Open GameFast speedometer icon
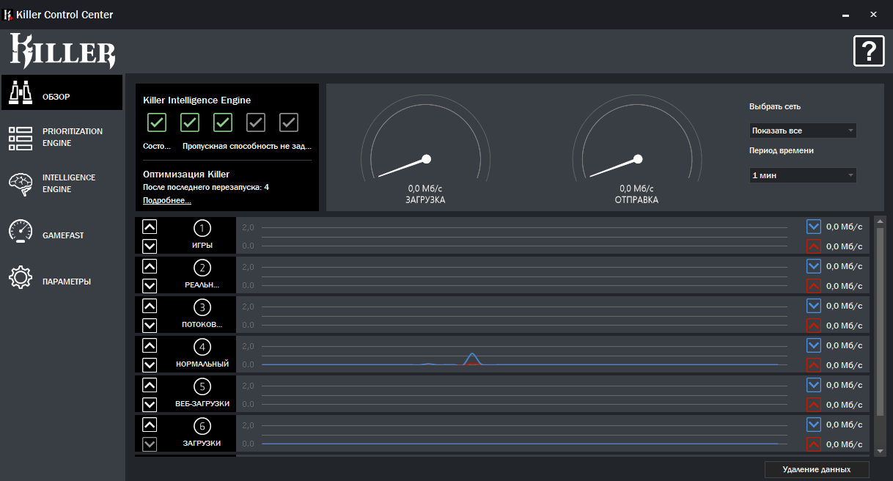 pos(21,232)
